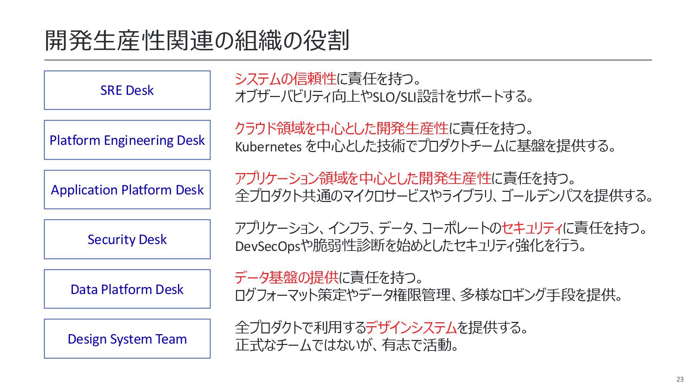Select the SRE Desk box
Image resolution: width=696 pixels, height=391 pixels.
pos(127,90)
